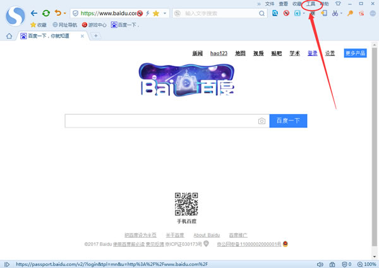Expand the screenshot tool dropdown arrow
379x268 pixels.
341,13
